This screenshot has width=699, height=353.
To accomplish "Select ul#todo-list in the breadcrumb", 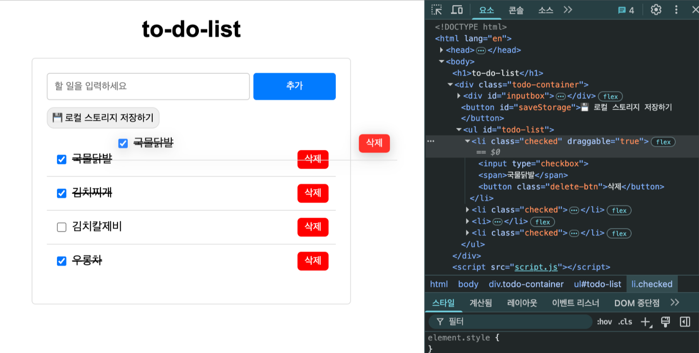I will coord(597,284).
